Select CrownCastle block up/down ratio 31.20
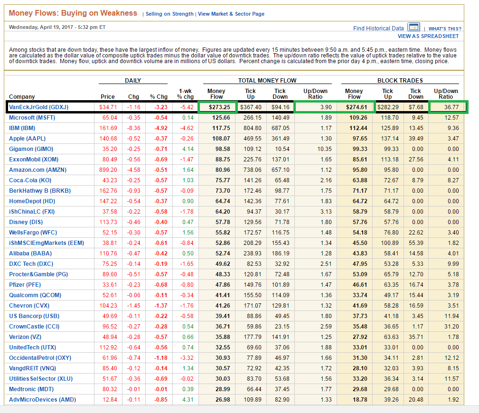Image resolution: width=479 pixels, height=413 pixels. point(451,327)
